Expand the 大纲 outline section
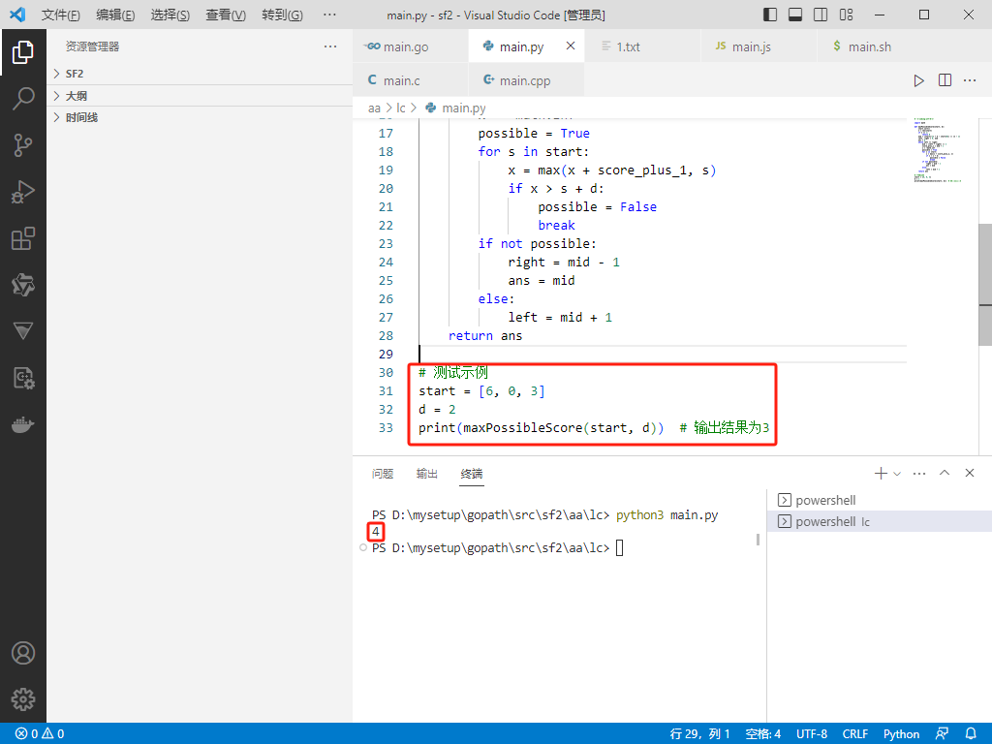 click(x=200, y=96)
